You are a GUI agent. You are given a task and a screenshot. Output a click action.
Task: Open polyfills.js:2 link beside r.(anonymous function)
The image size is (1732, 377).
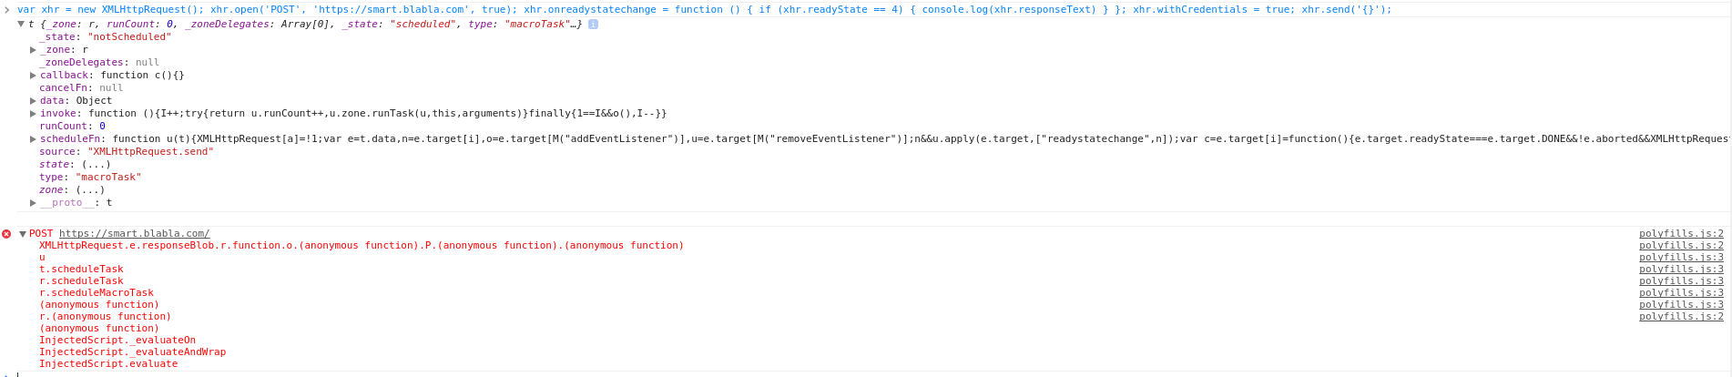1681,317
